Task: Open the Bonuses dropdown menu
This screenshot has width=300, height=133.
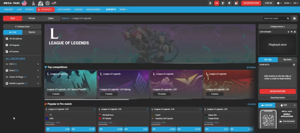Action: pos(45,9)
